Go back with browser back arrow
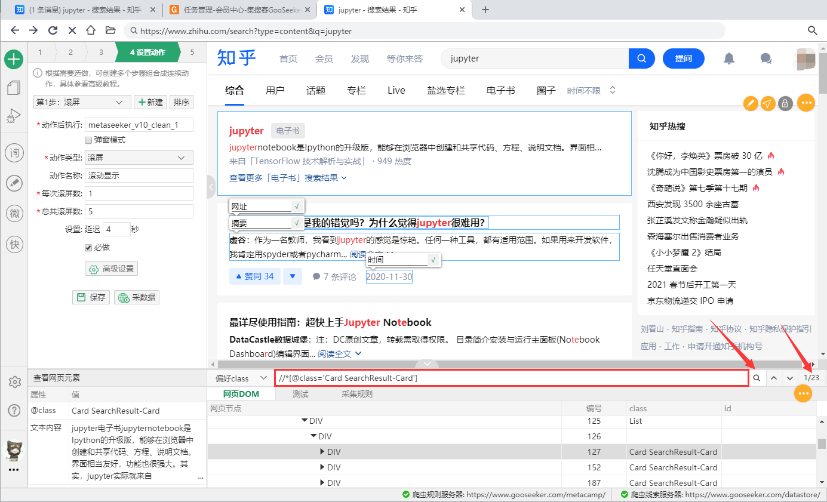The width and height of the screenshot is (827, 502). (15, 30)
